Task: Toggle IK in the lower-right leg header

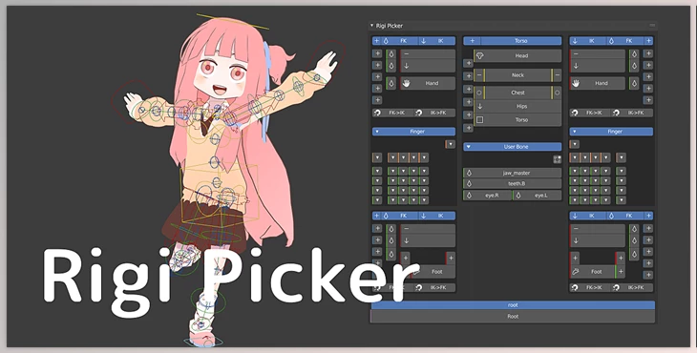Action: click(588, 216)
